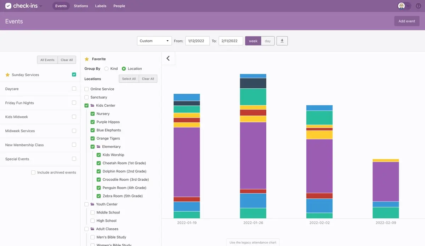This screenshot has width=425, height=246.
Task: Click the Elementary folder icon
Action: click(x=98, y=147)
